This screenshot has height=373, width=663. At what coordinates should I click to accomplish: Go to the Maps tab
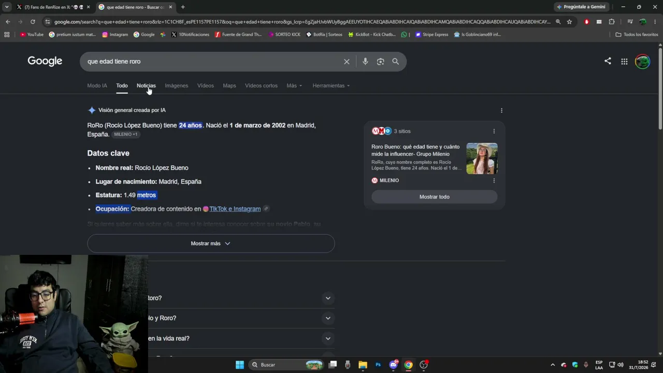coord(229,85)
